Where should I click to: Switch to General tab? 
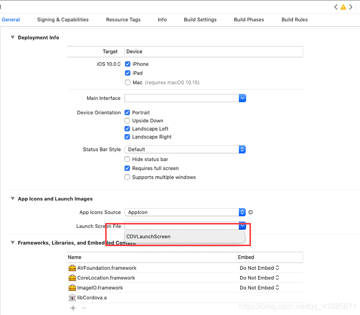pos(11,20)
